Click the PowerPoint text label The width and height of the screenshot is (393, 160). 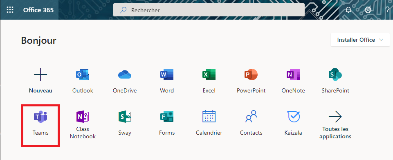pyautogui.click(x=251, y=90)
